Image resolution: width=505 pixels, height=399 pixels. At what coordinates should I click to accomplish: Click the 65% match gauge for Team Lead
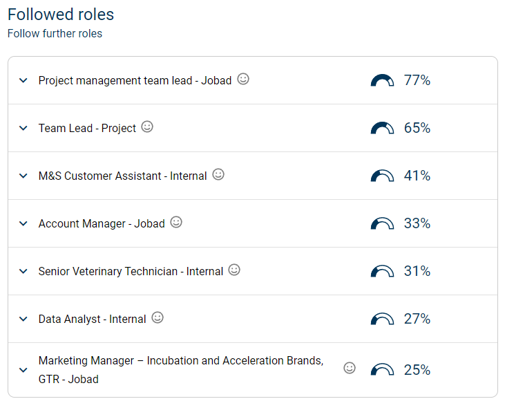click(382, 129)
